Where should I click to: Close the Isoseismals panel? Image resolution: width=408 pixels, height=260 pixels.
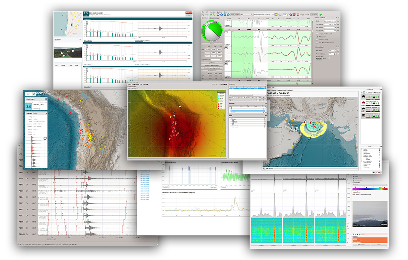click(x=266, y=84)
